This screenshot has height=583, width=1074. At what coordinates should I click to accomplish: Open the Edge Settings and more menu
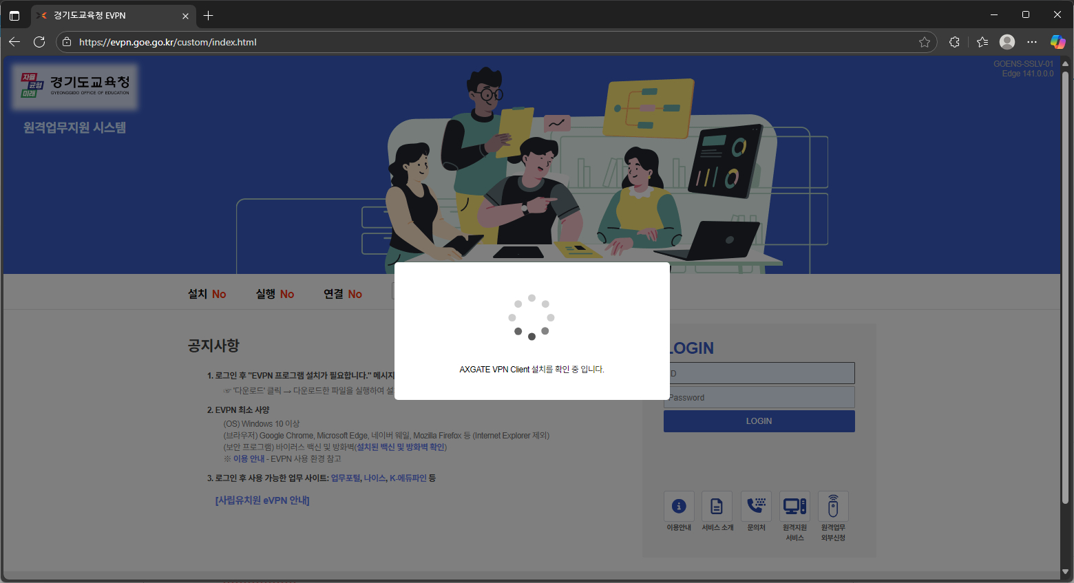tap(1032, 42)
